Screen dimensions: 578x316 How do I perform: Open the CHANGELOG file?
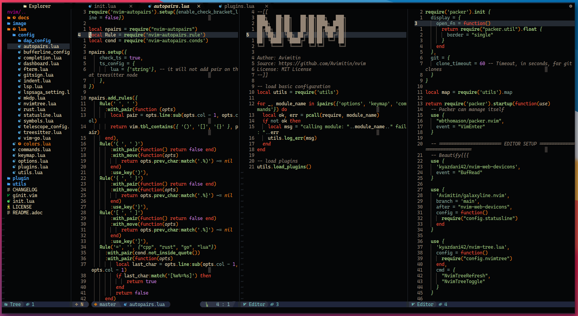pos(25,190)
